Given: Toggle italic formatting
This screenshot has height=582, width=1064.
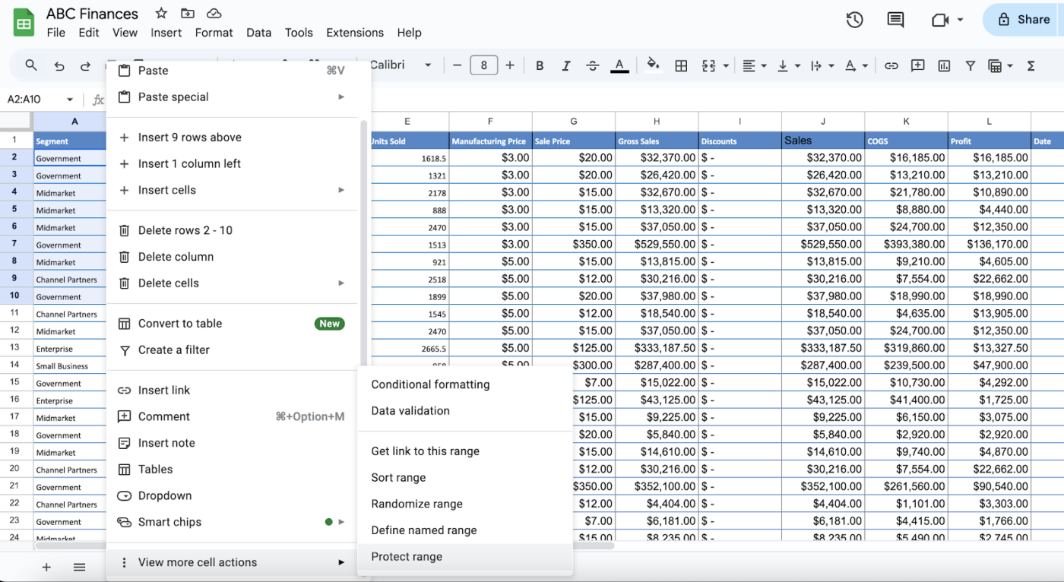Looking at the screenshot, I should coord(566,66).
